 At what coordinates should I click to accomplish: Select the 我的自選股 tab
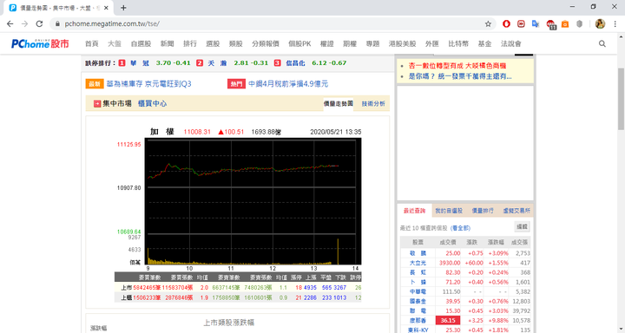point(449,211)
